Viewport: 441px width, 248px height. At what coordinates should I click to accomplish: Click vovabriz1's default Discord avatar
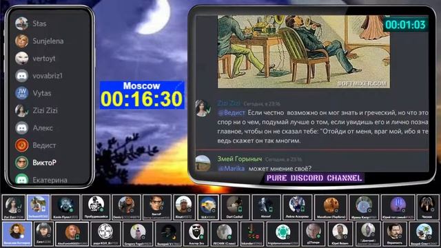click(21, 76)
